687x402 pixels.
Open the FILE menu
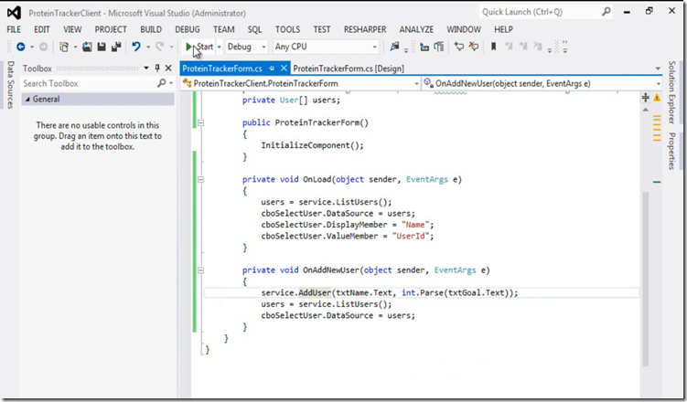point(14,29)
